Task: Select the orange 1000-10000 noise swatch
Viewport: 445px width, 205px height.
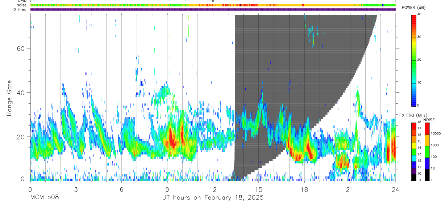Action: coord(428,140)
